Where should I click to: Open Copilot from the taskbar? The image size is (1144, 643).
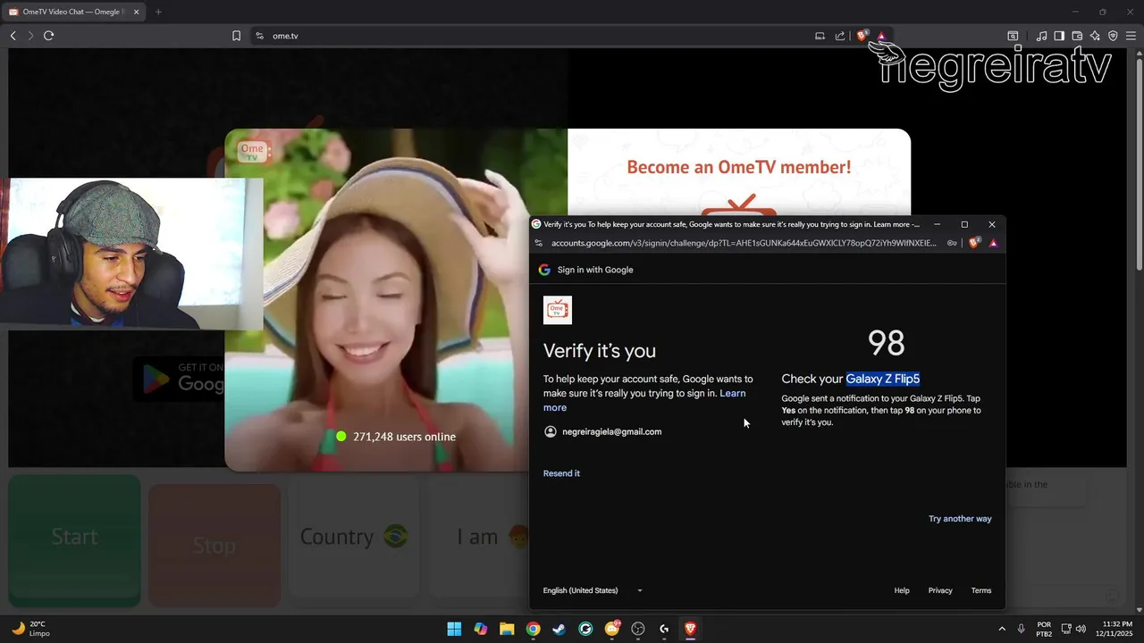pos(481,629)
